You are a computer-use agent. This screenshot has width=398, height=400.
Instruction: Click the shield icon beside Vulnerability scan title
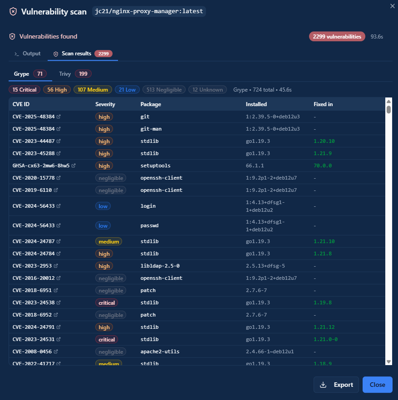click(14, 12)
